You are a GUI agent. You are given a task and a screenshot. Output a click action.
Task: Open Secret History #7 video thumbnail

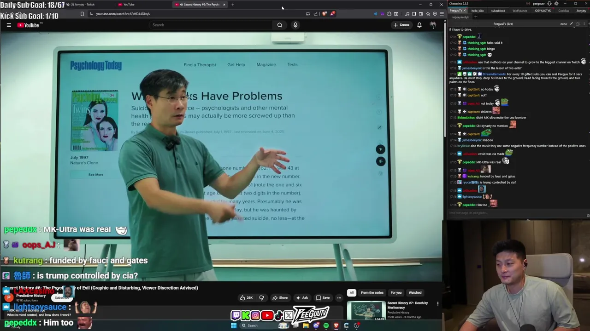coord(366,311)
